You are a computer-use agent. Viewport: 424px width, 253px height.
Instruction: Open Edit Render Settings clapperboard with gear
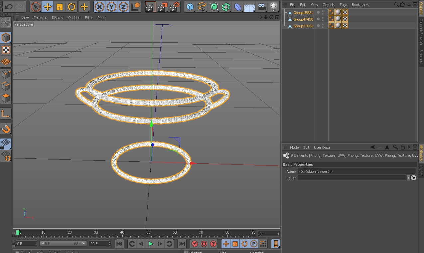point(175,7)
